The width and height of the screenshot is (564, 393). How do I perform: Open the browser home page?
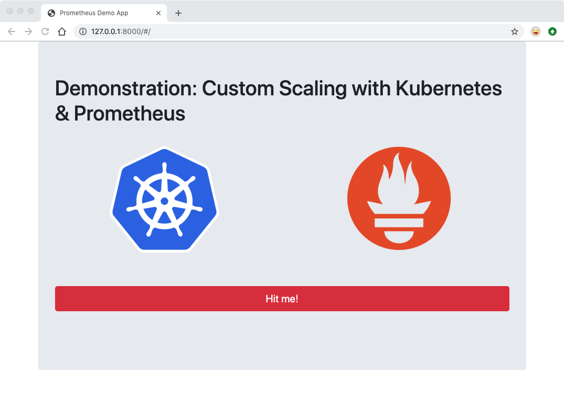(x=62, y=31)
